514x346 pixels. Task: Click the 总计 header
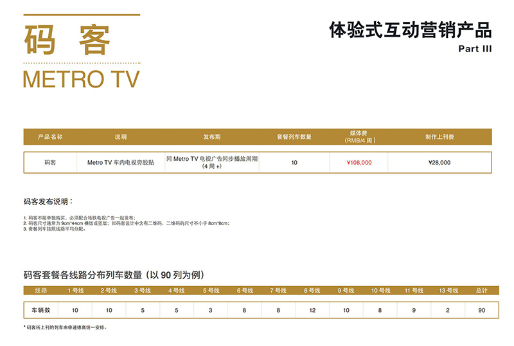pyautogui.click(x=481, y=291)
